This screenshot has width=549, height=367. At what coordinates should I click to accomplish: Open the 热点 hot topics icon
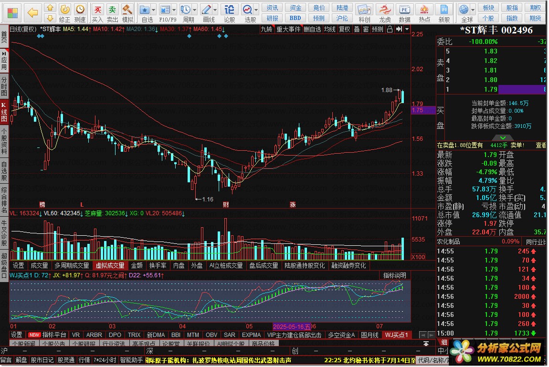[x=424, y=13]
